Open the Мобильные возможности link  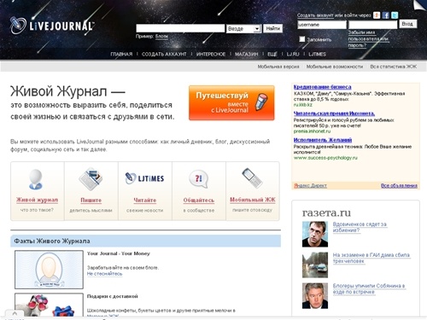click(335, 67)
